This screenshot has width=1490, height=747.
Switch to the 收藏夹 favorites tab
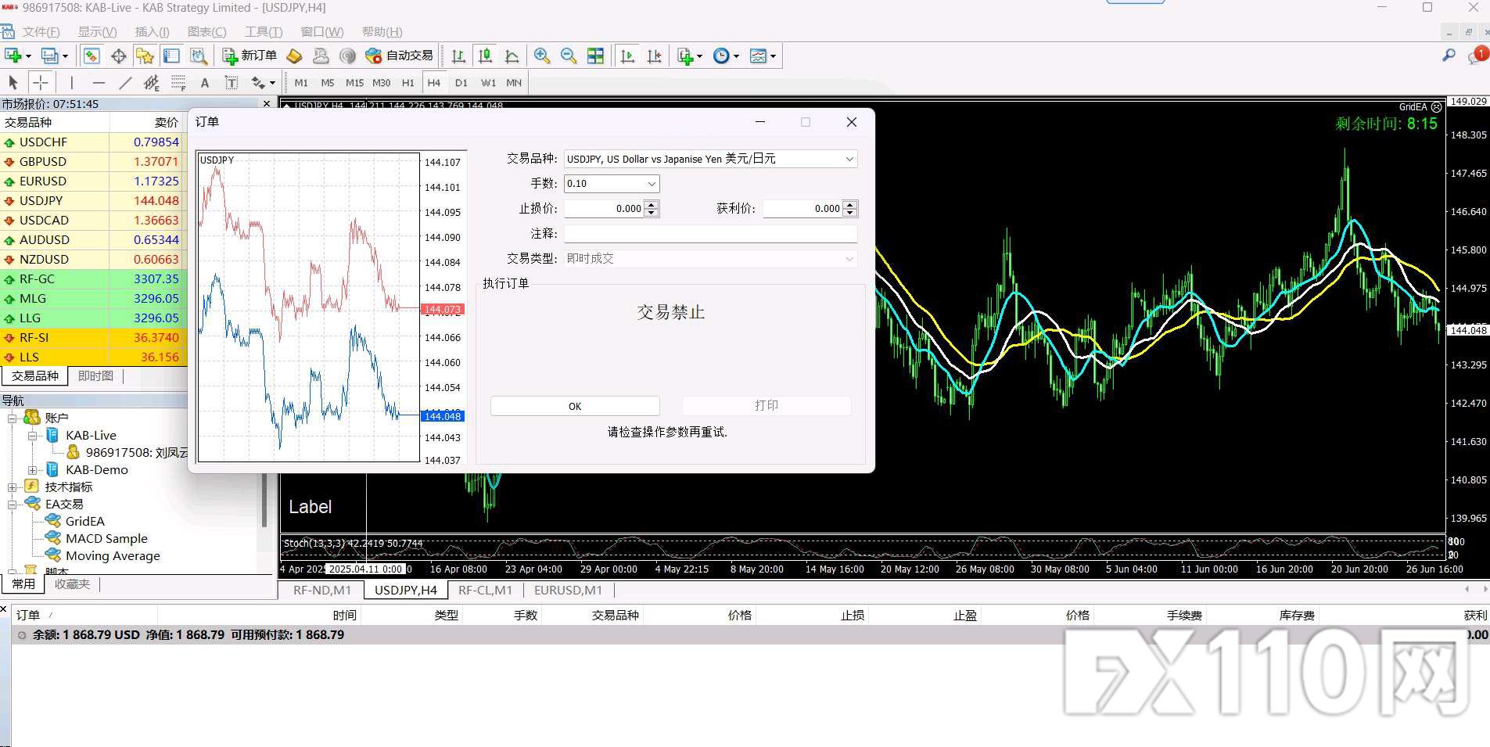tap(72, 584)
